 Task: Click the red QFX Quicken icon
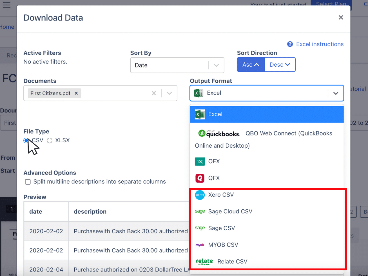200,178
